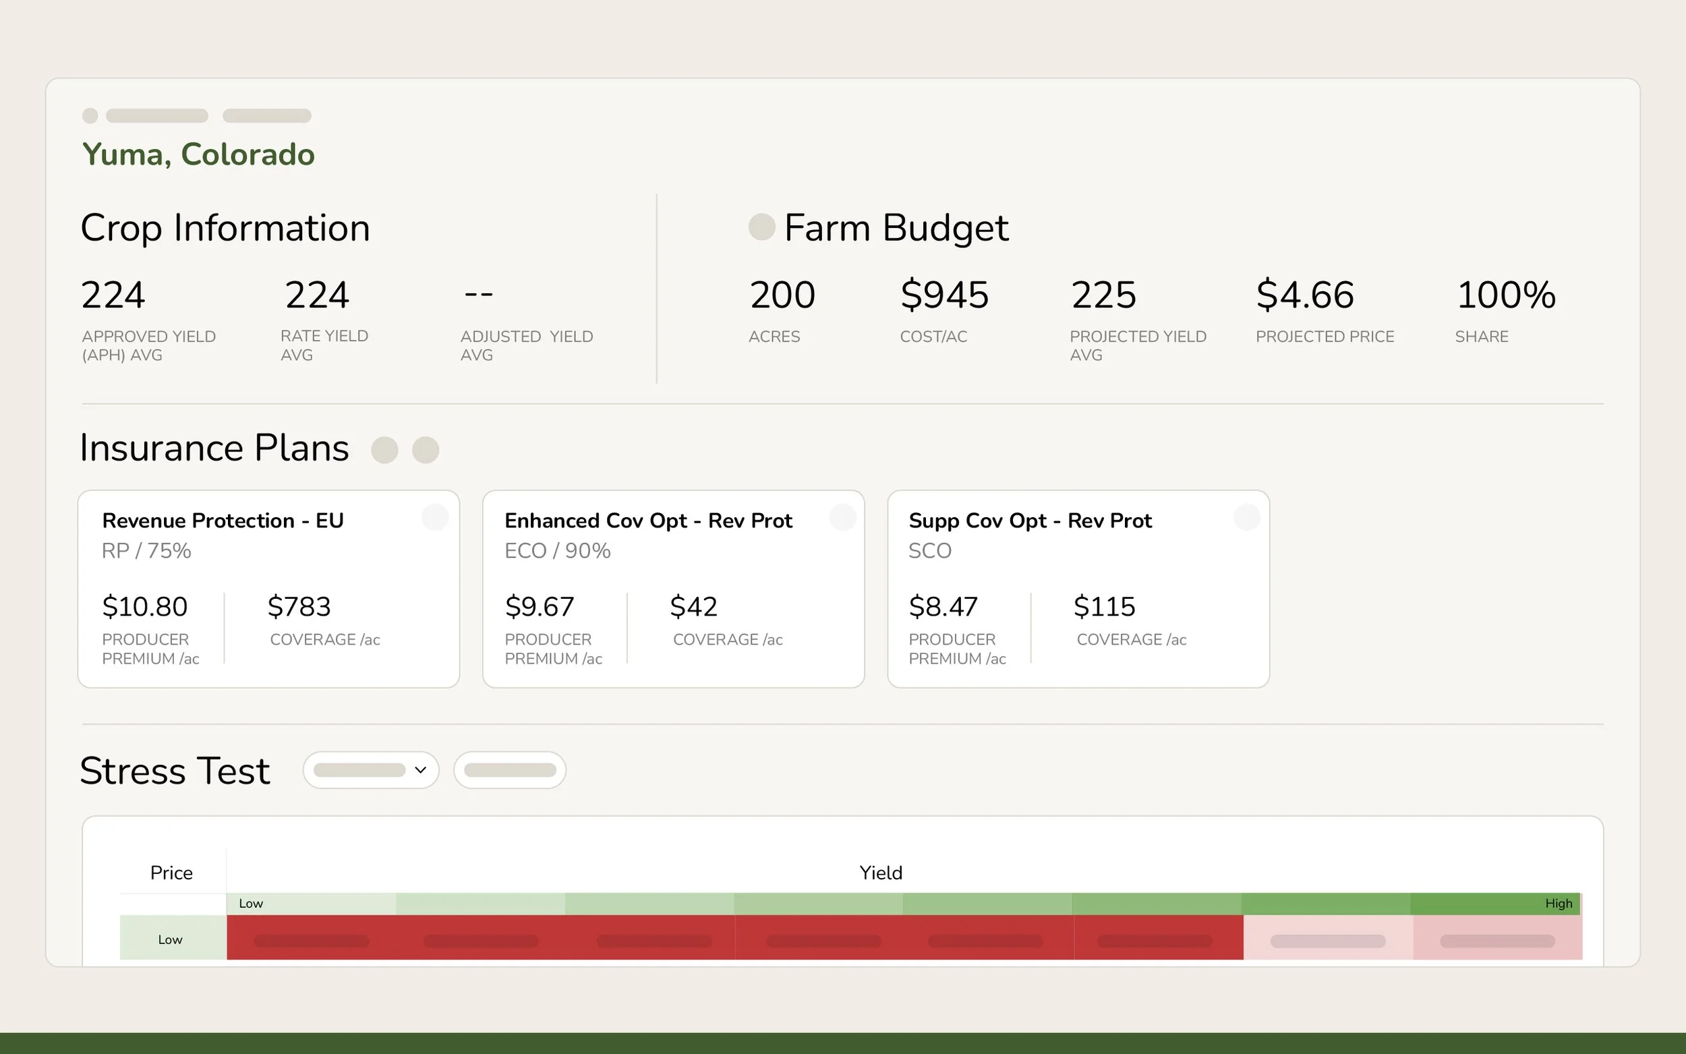Click the status icon on the Enhanced Cov Opt card
Viewport: 1686px width, 1054px height.
(x=842, y=517)
